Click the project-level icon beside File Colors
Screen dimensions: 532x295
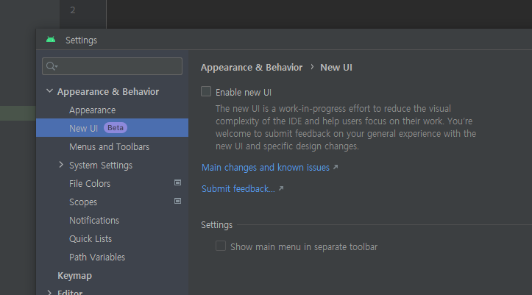(x=177, y=182)
